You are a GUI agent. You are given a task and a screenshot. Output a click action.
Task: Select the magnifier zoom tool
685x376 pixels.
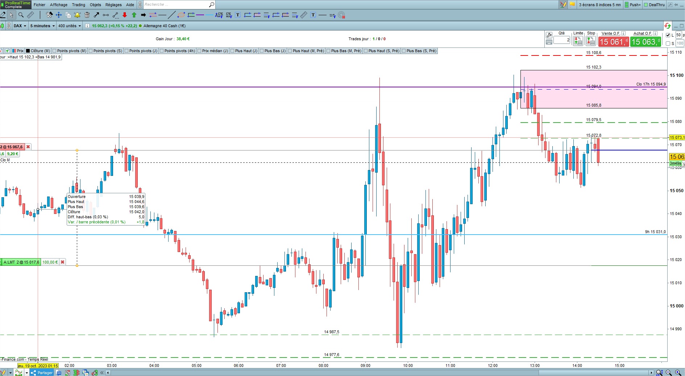[21, 15]
